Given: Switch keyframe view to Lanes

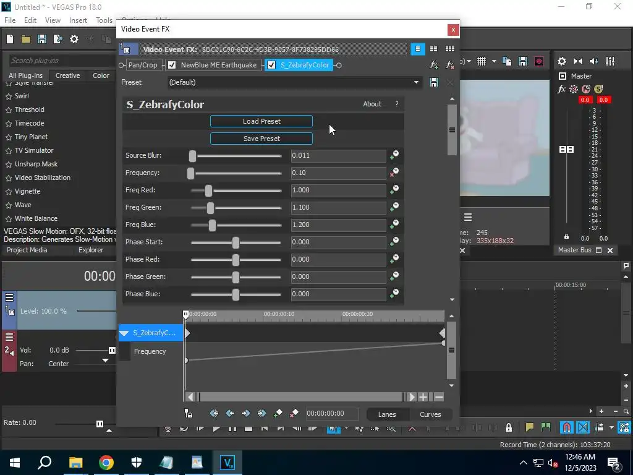Looking at the screenshot, I should [x=387, y=414].
